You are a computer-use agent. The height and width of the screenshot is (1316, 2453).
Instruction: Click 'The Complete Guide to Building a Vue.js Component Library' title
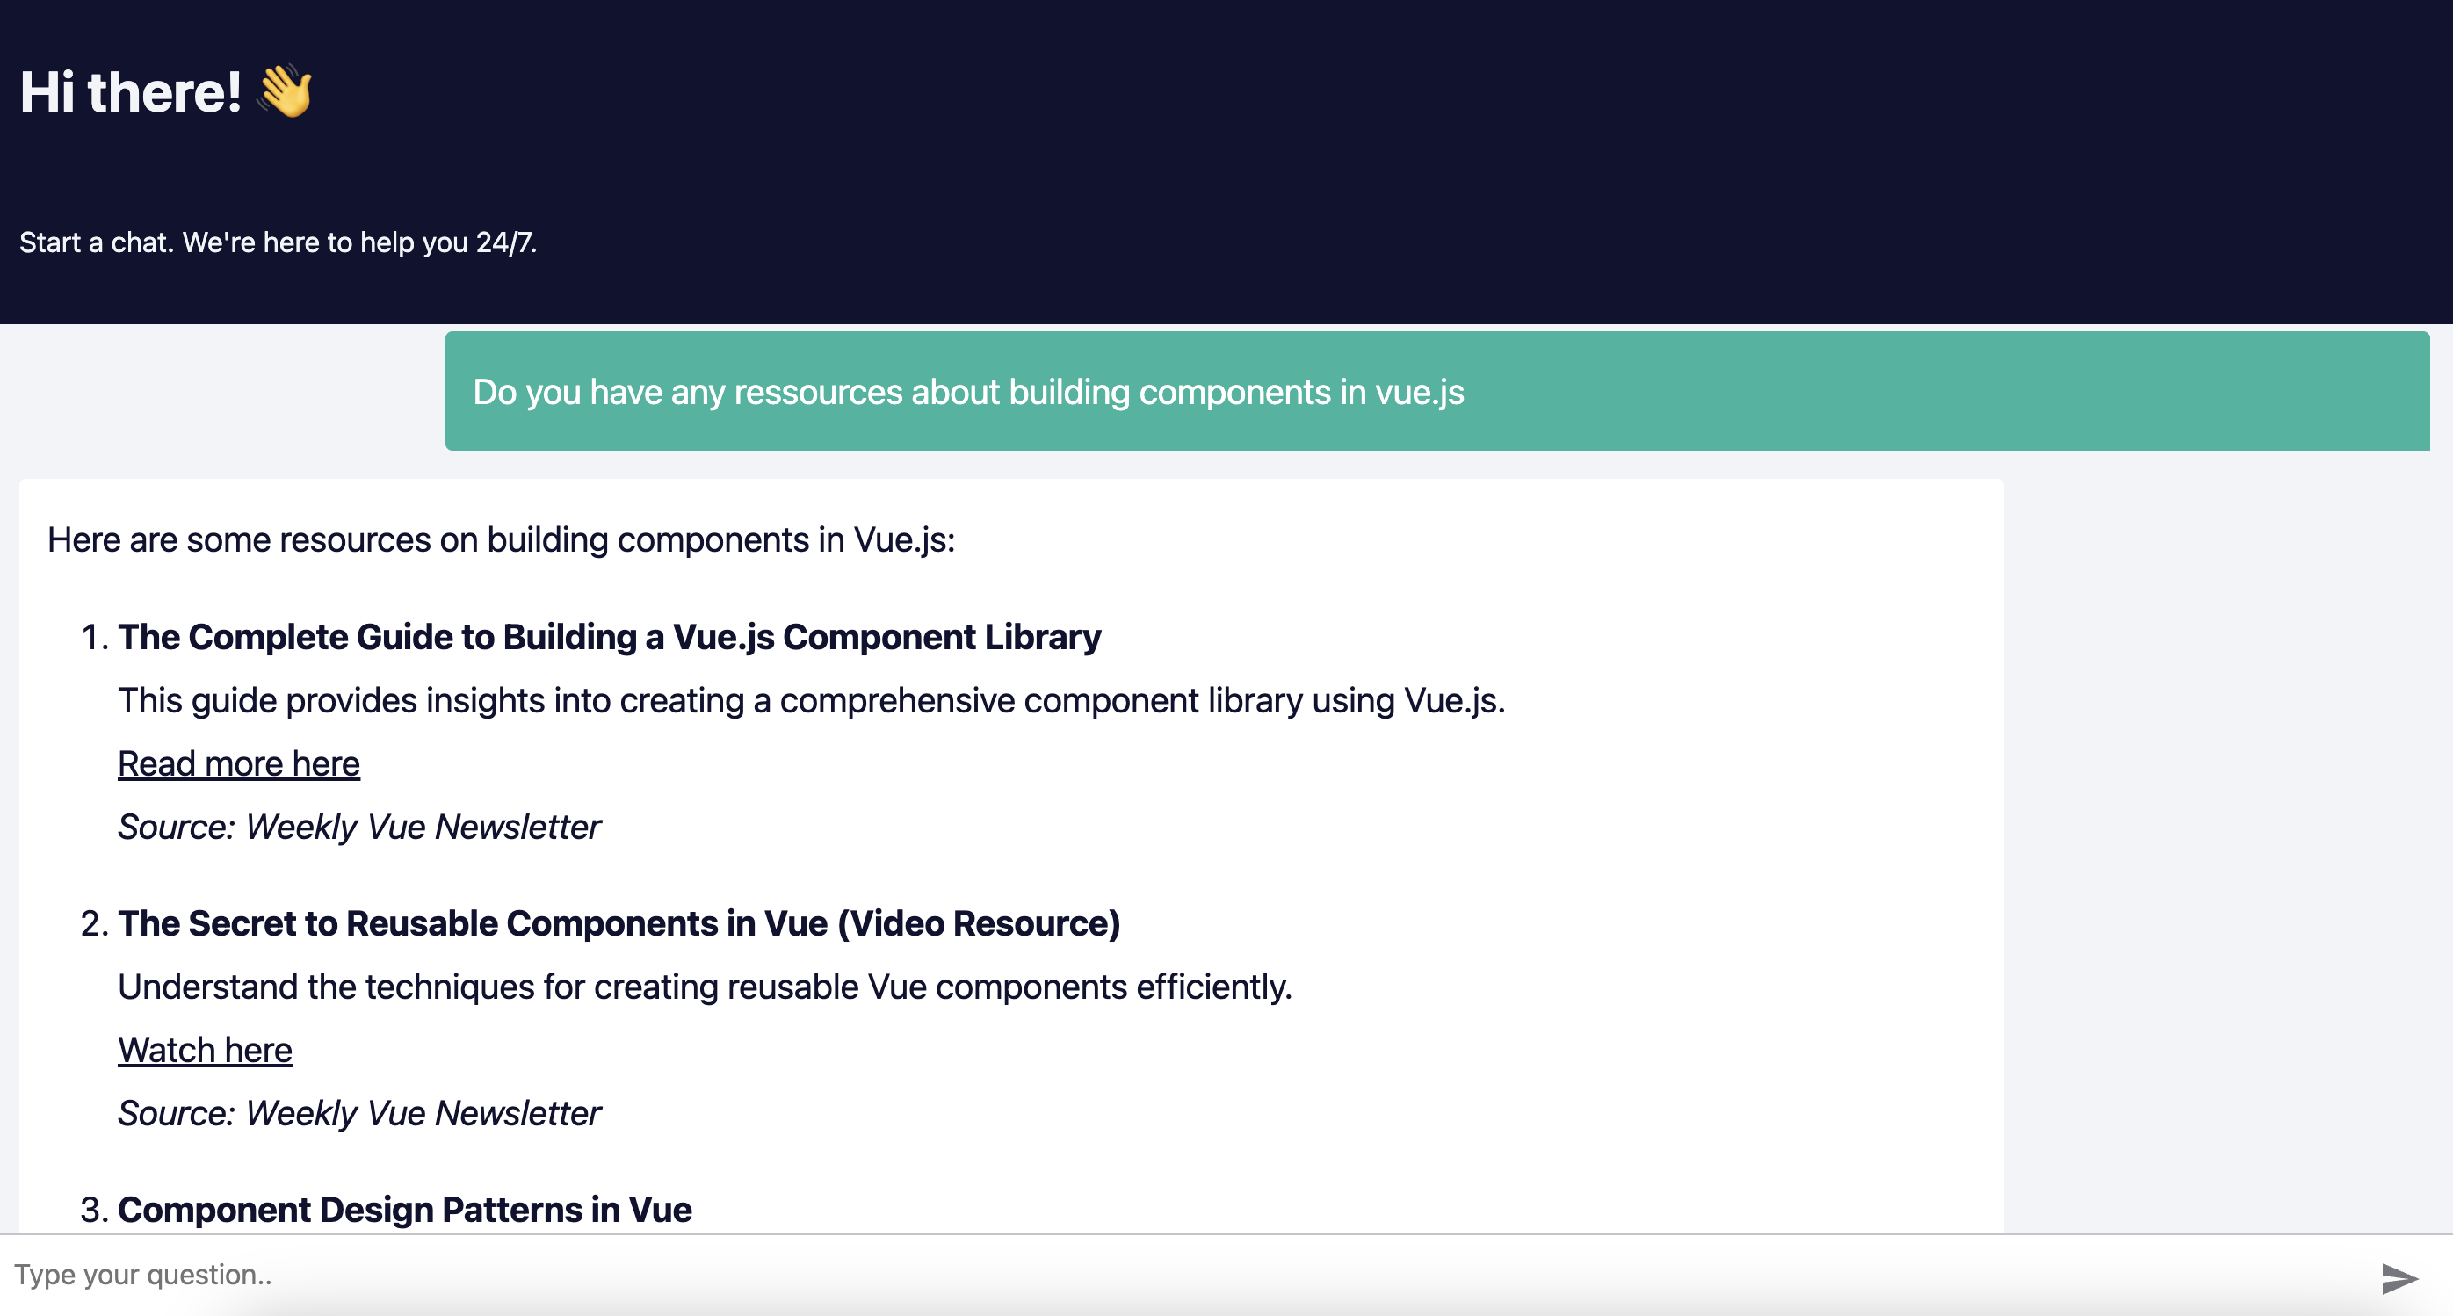pos(610,637)
